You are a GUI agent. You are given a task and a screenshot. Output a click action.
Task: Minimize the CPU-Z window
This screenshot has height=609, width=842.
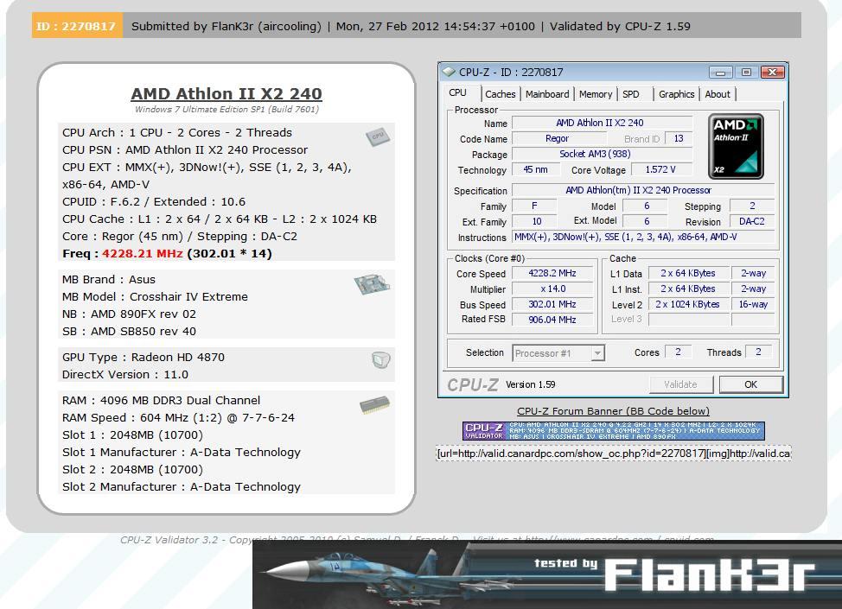point(720,72)
